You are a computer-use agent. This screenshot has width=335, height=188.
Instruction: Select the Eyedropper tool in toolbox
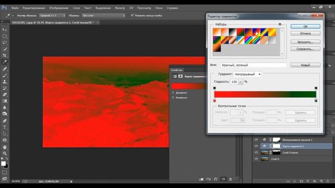tap(5, 62)
